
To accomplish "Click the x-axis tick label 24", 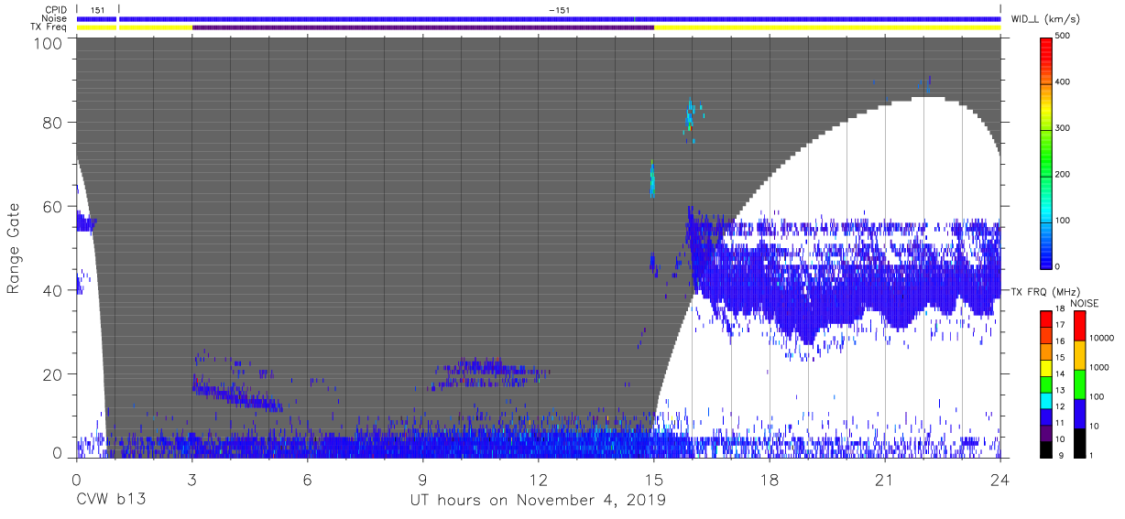I will point(1000,480).
